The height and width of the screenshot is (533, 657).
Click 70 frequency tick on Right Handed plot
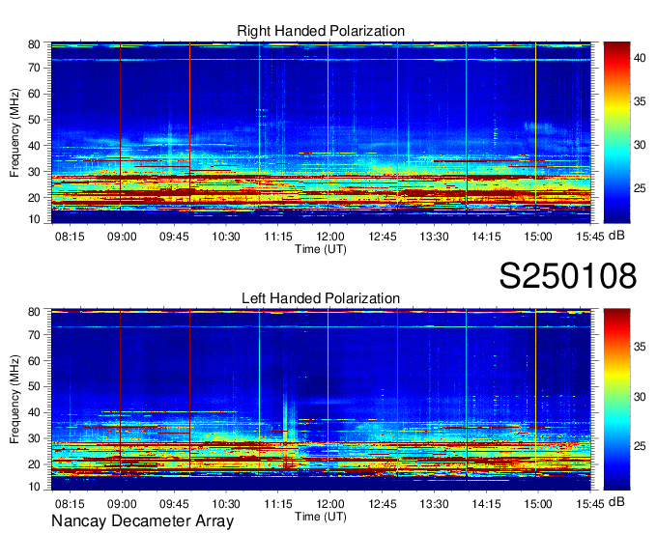point(34,68)
